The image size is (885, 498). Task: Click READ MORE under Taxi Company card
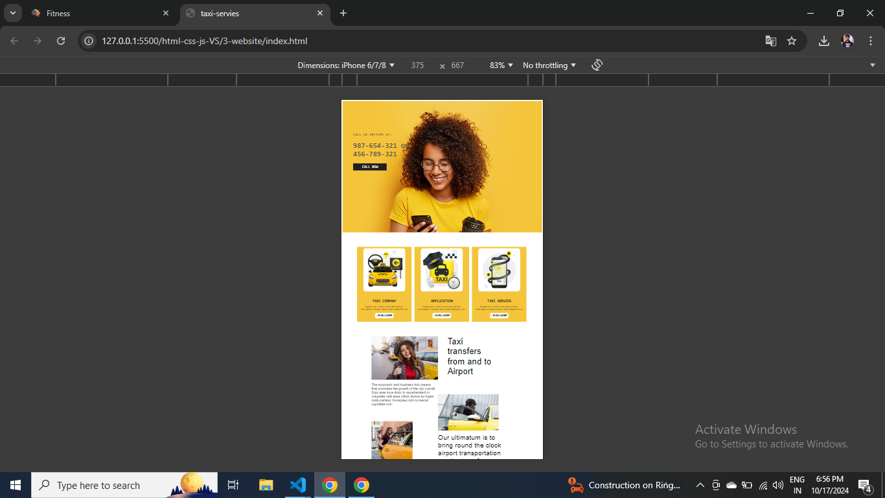pos(384,316)
